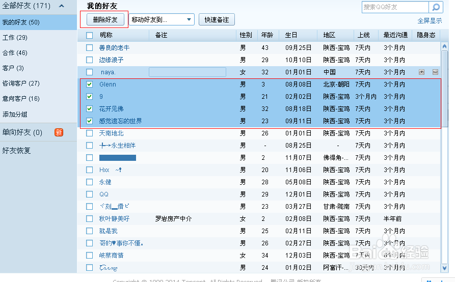
Task: Collapse the 全部好友 (171) group arrow
Action: [62, 6]
